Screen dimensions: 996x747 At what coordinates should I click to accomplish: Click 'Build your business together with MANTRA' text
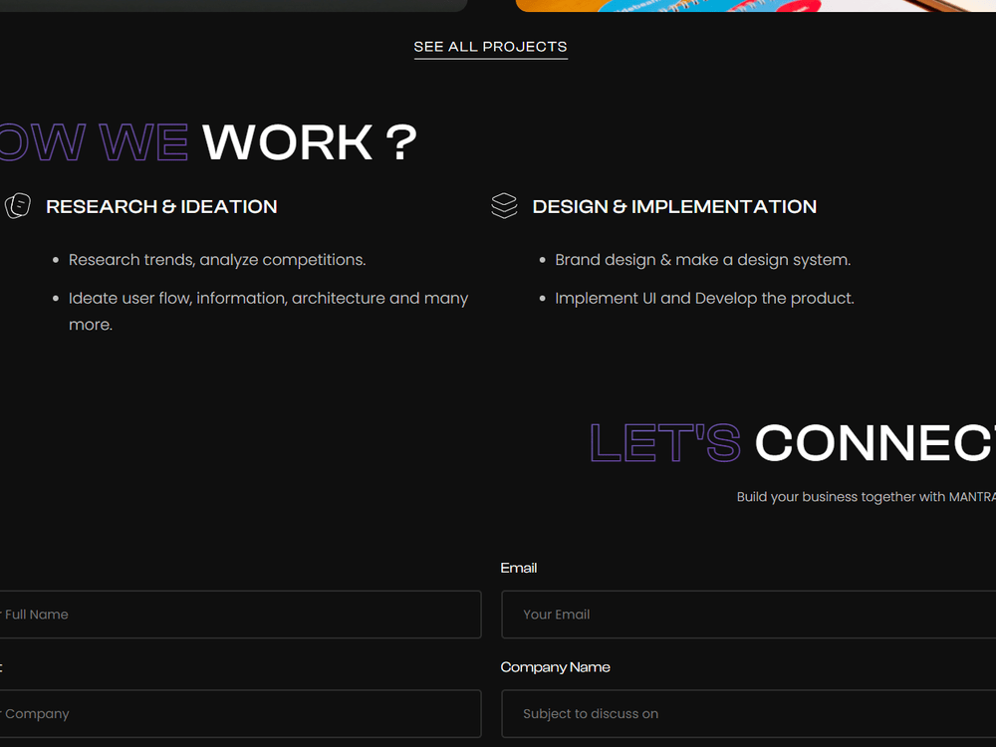tap(866, 497)
